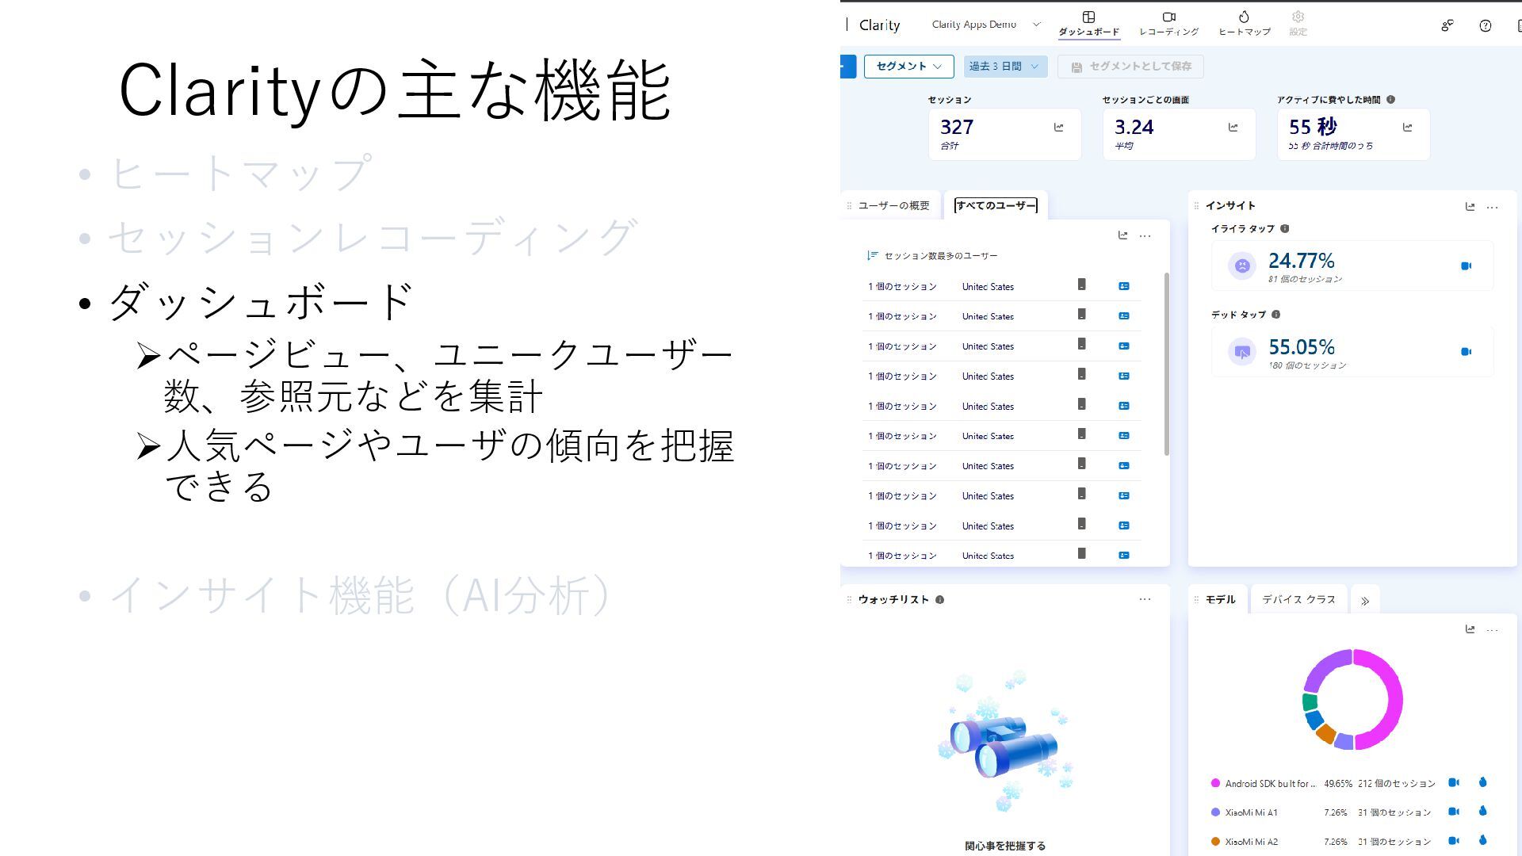This screenshot has width=1522, height=856.
Task: Click the セグメントとして保存 button
Action: (1130, 67)
